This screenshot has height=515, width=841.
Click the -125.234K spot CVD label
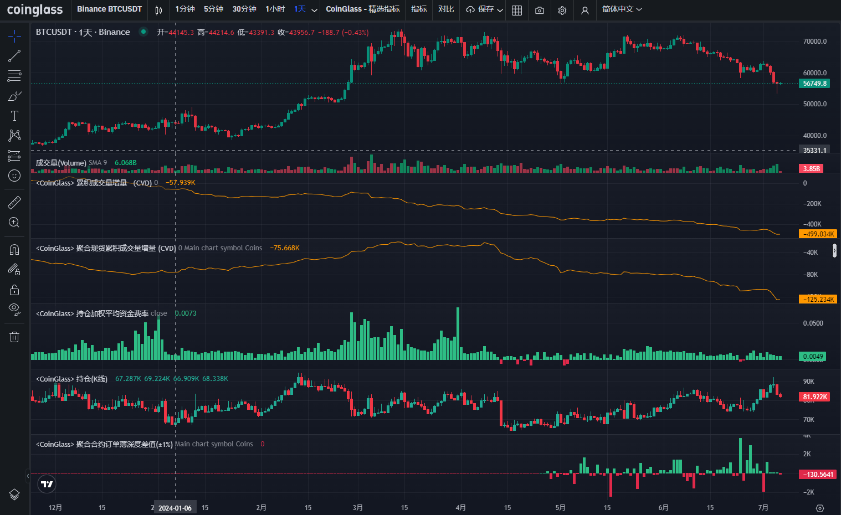tap(818, 300)
